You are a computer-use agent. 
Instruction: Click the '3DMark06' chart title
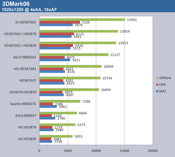(16, 4)
